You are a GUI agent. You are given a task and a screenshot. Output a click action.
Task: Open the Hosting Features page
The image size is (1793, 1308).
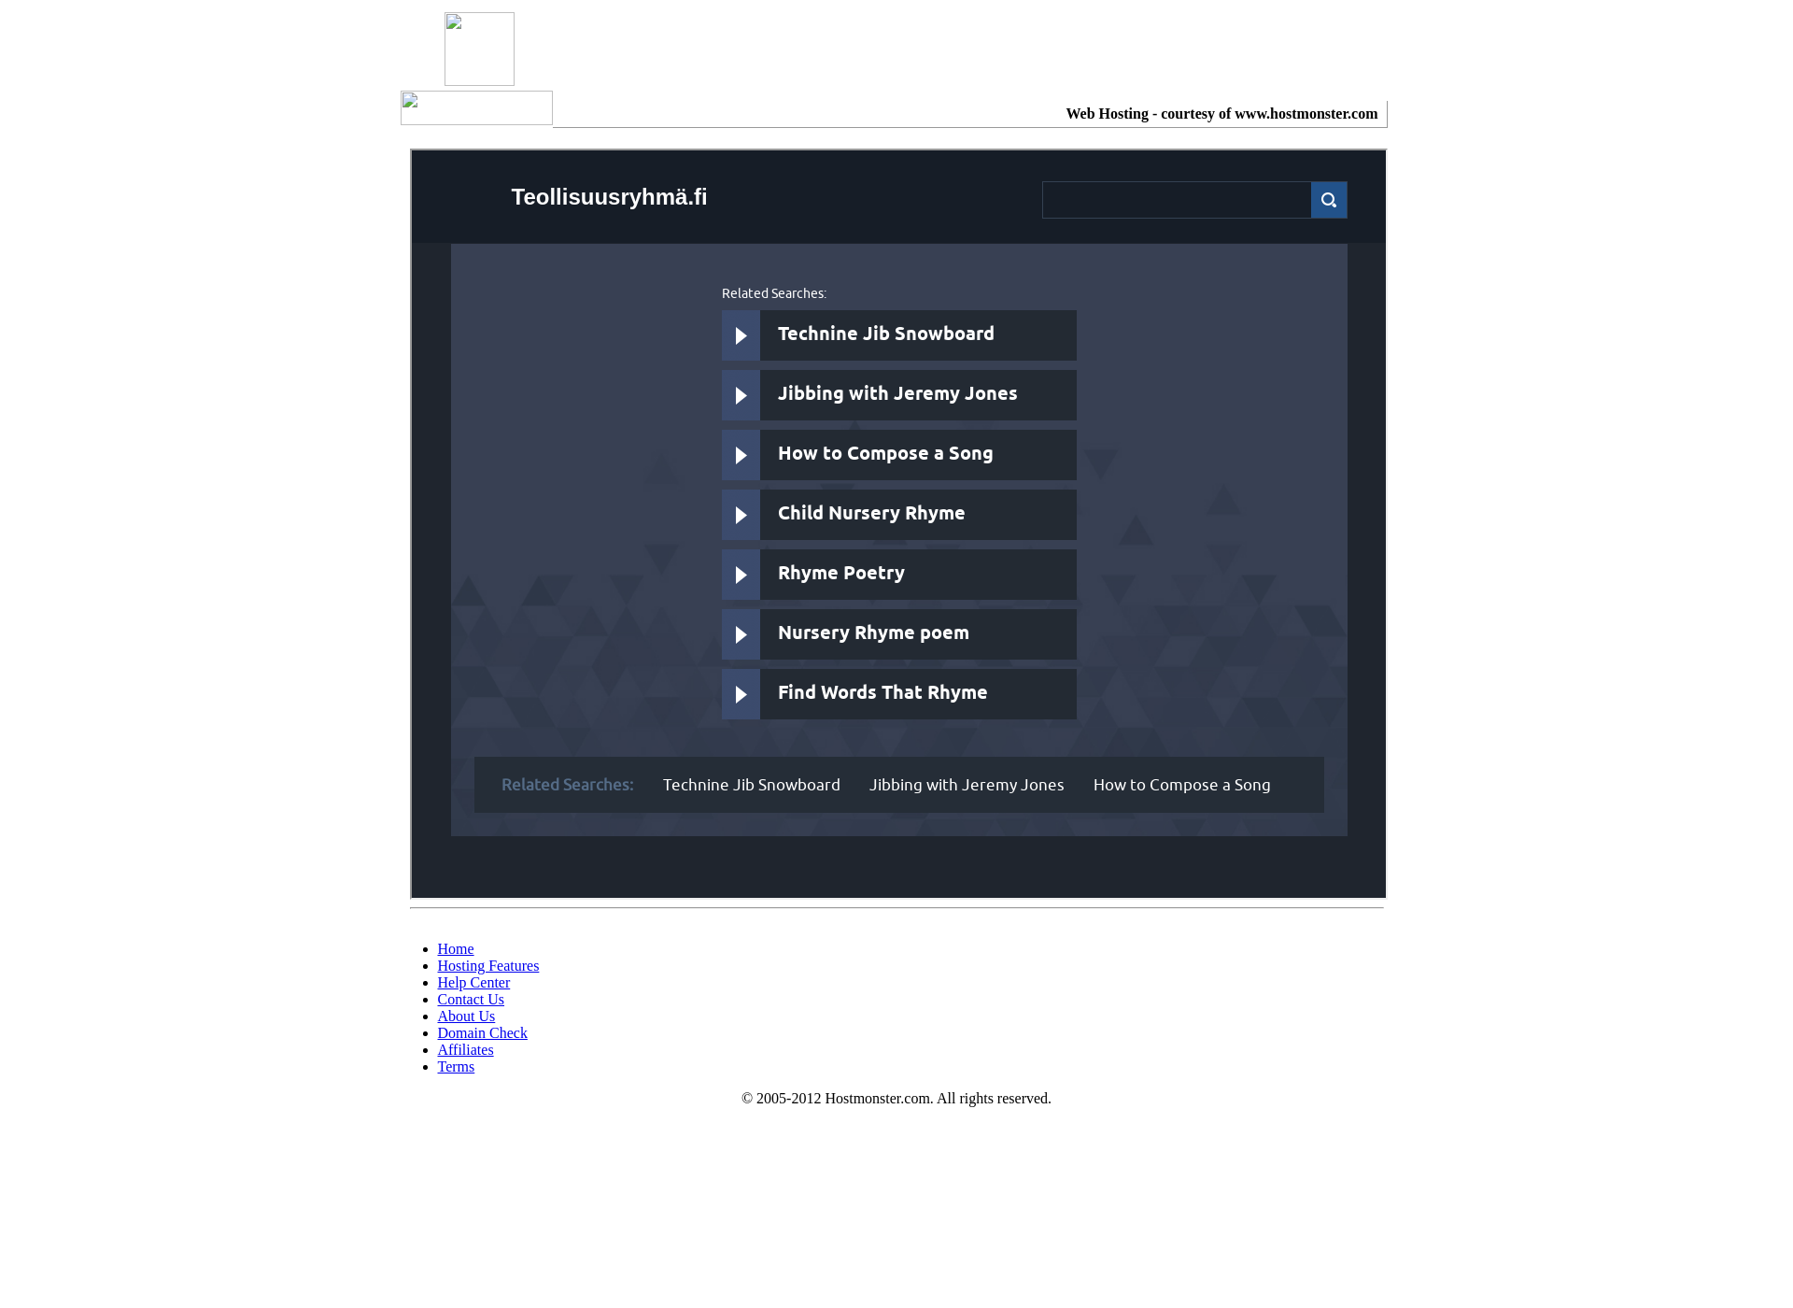click(x=487, y=965)
